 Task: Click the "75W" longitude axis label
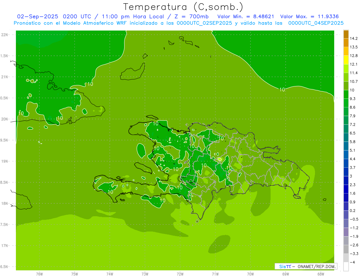tap(75, 274)
